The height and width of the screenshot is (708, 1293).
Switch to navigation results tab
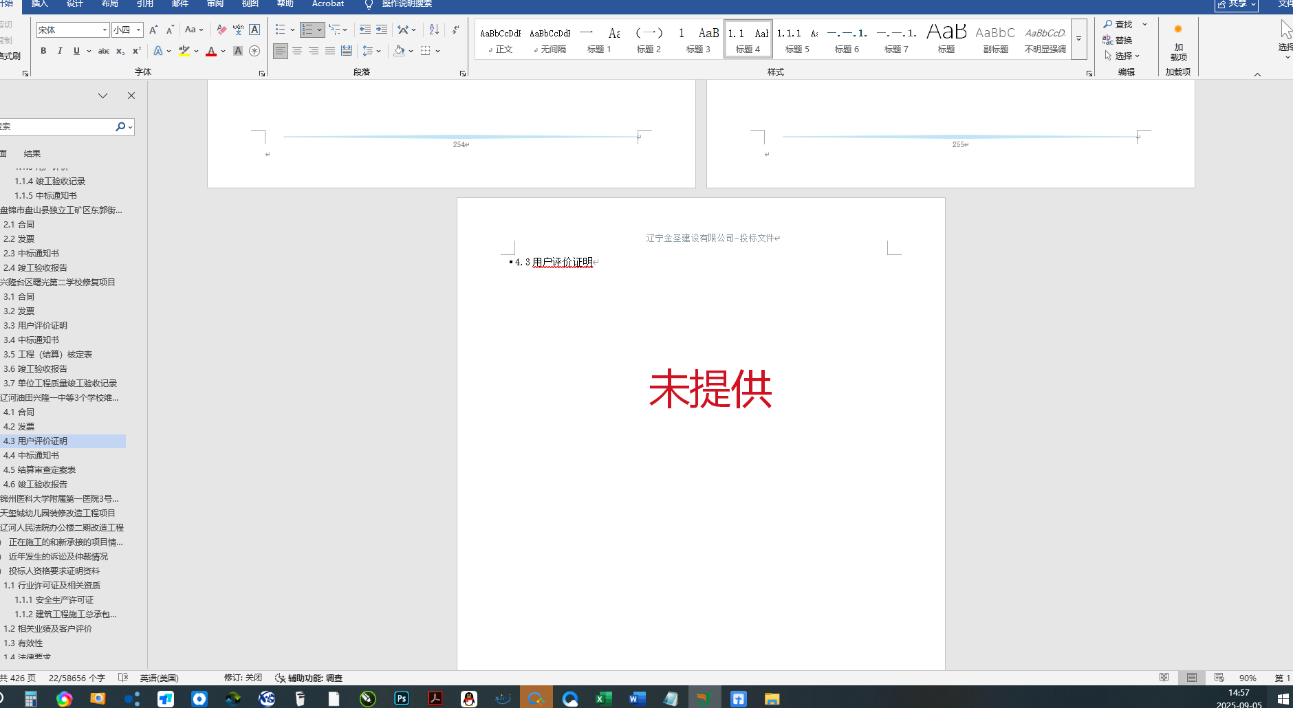click(32, 153)
